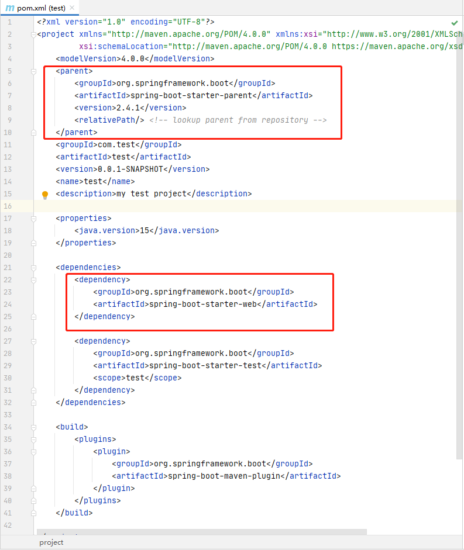This screenshot has height=550, width=464.
Task: Click fold end marker at line 32
Action: coord(34,403)
